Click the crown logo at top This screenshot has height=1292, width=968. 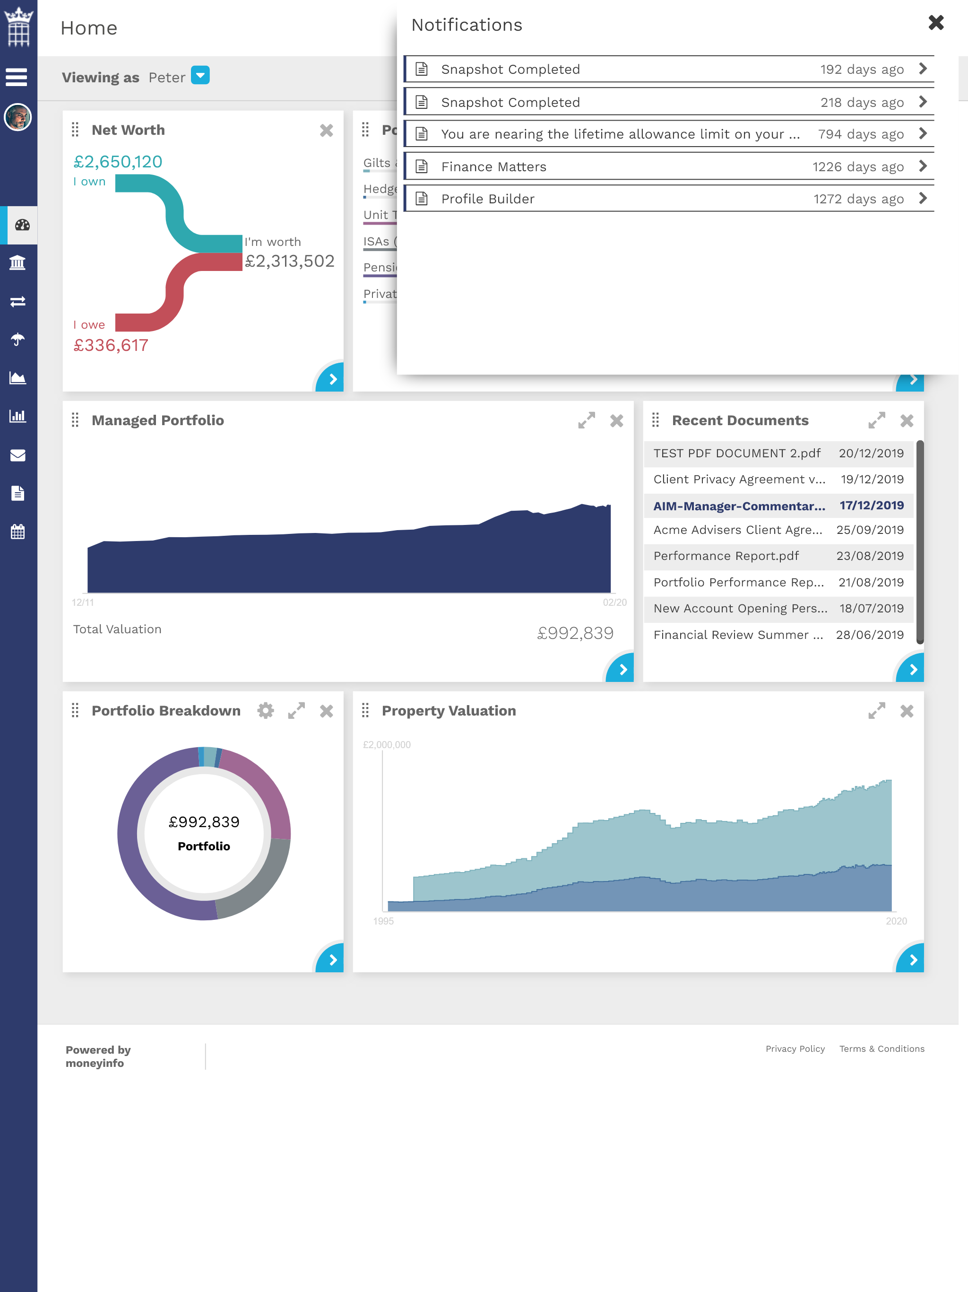(x=19, y=26)
